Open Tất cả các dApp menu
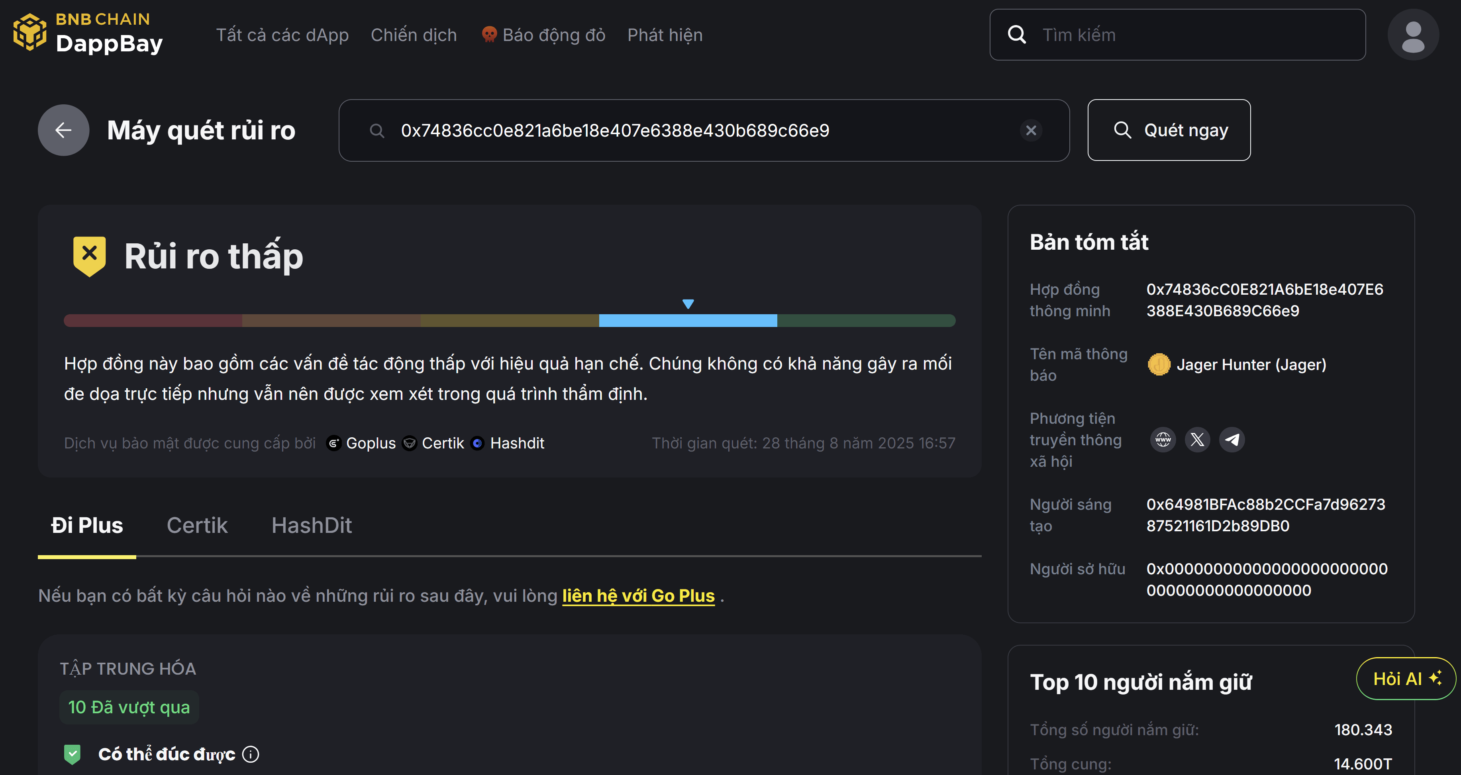Viewport: 1461px width, 775px height. click(x=282, y=35)
